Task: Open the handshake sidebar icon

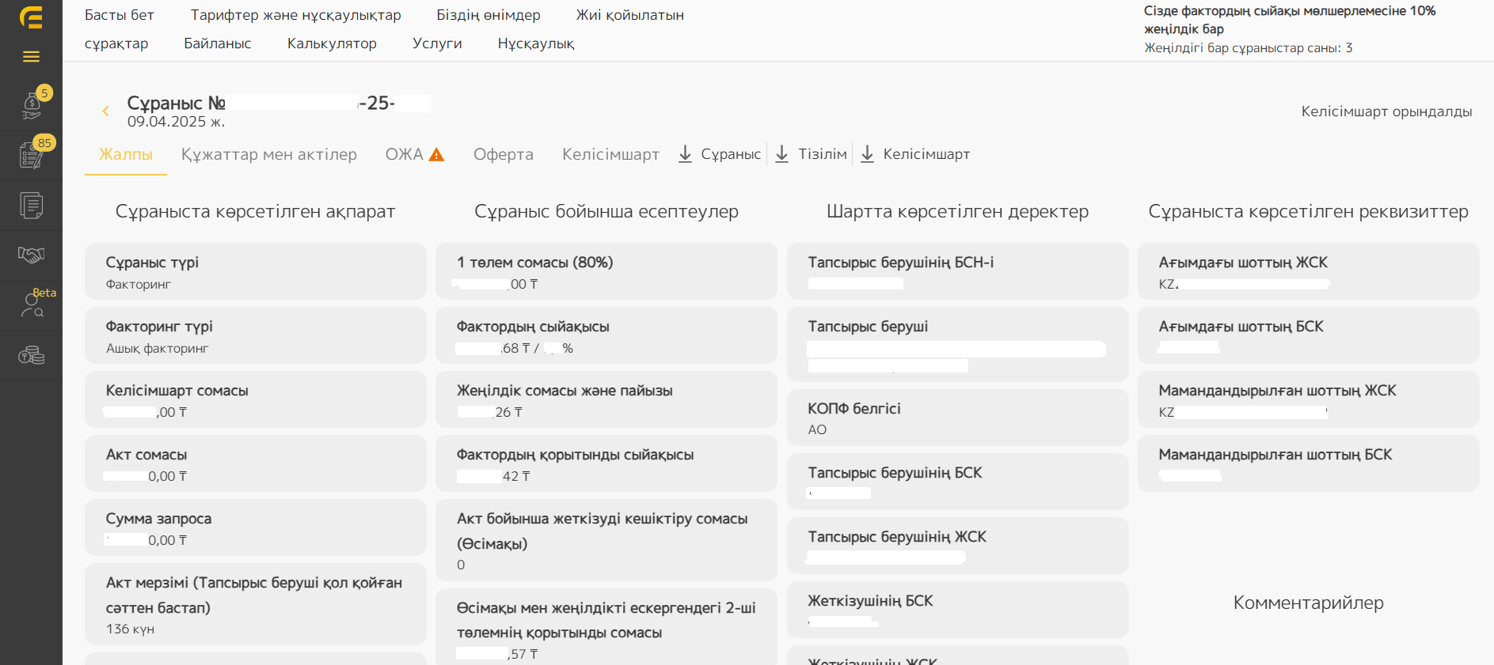Action: (x=31, y=255)
